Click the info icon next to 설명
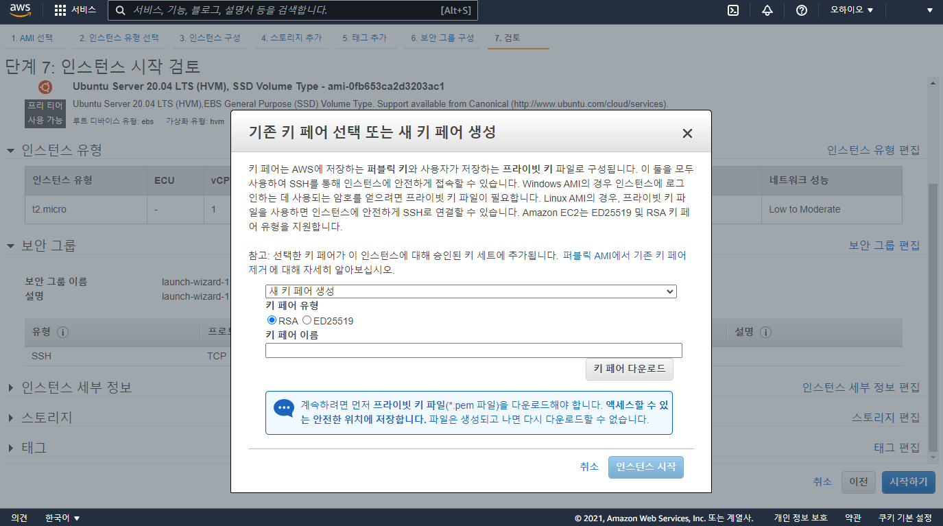The height and width of the screenshot is (526, 943). 765,332
